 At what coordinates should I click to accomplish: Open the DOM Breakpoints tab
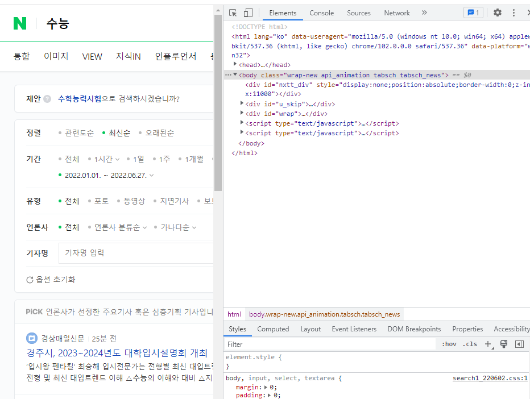click(x=414, y=329)
